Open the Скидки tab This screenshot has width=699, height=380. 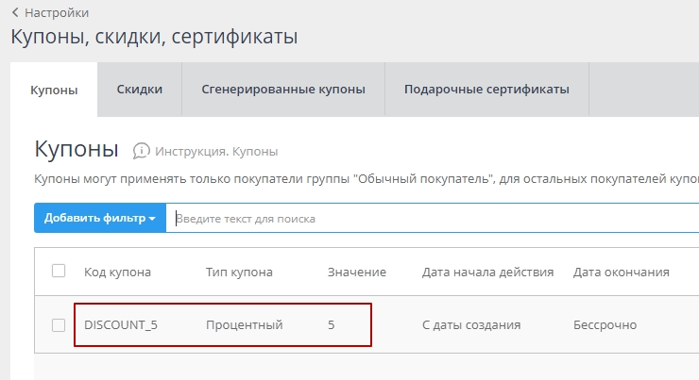click(x=140, y=90)
